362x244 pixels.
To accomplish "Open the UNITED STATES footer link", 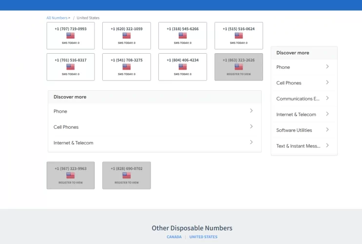I will (203, 237).
